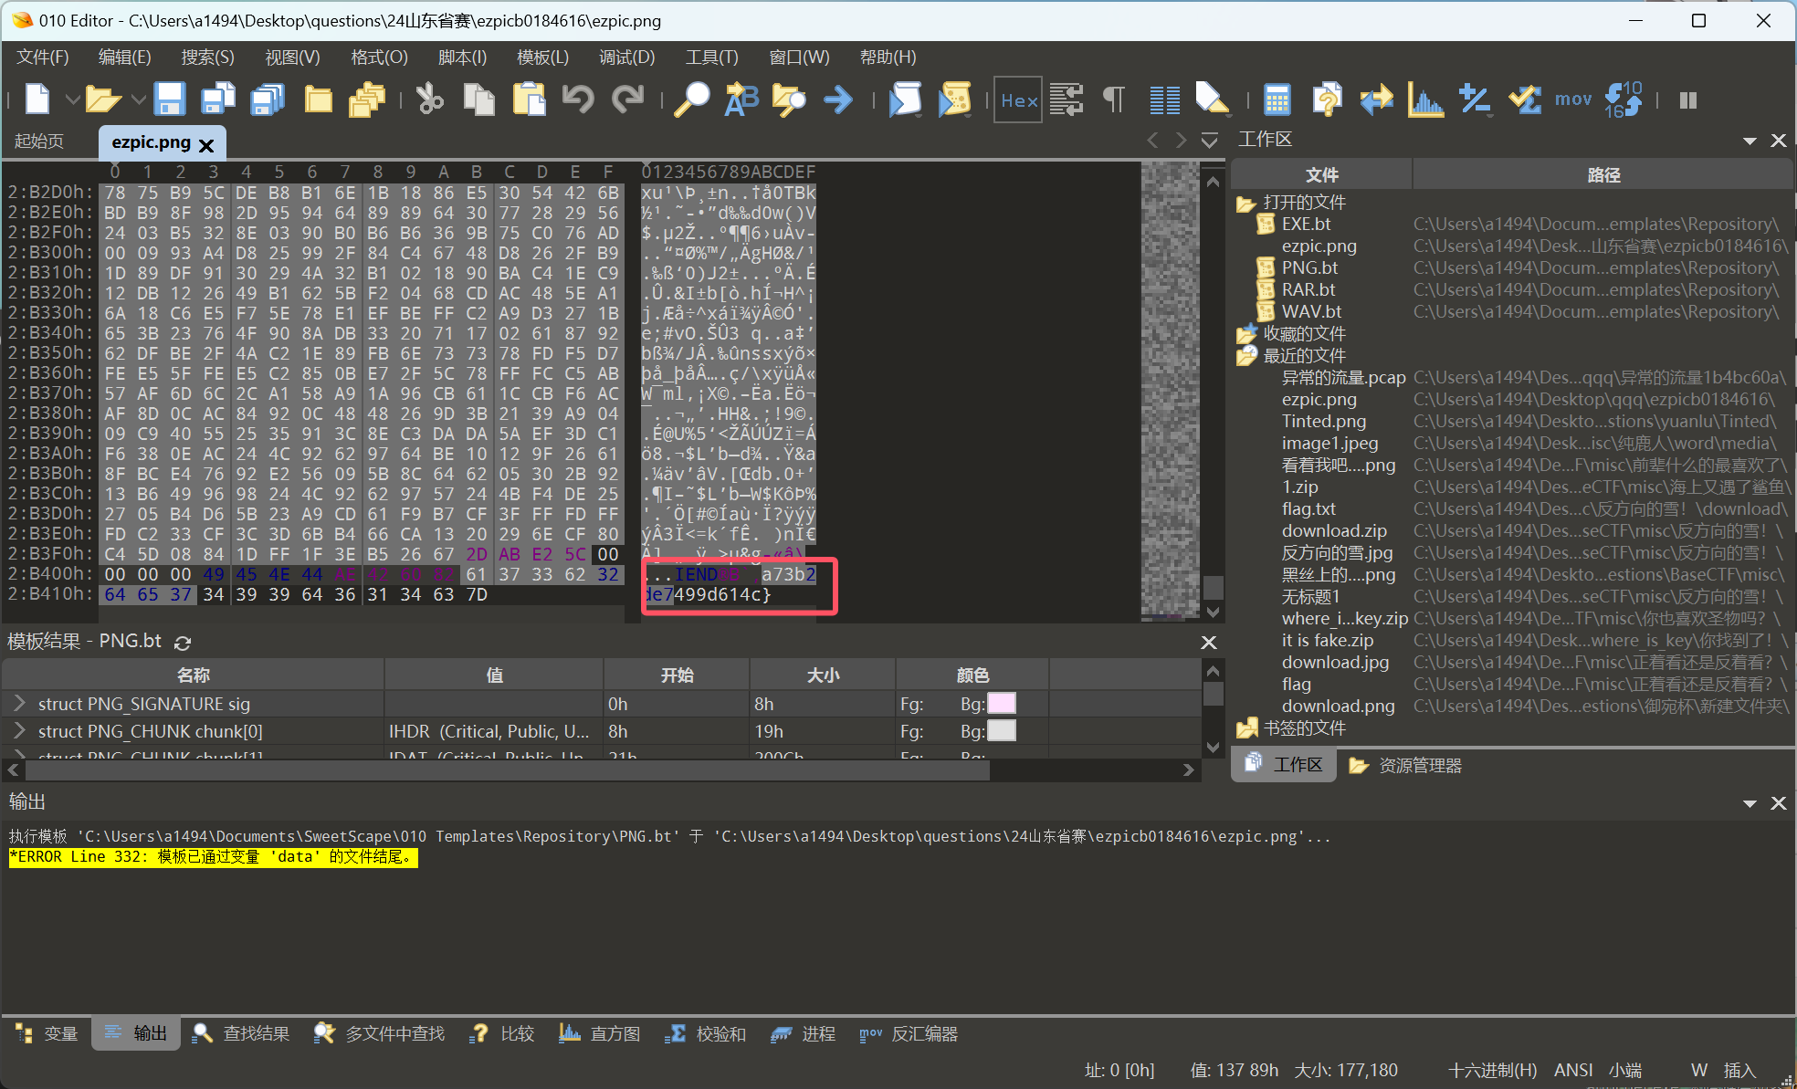Click the hex editor vertical scrollbar thumb
This screenshot has width=1797, height=1089.
coord(1214,587)
